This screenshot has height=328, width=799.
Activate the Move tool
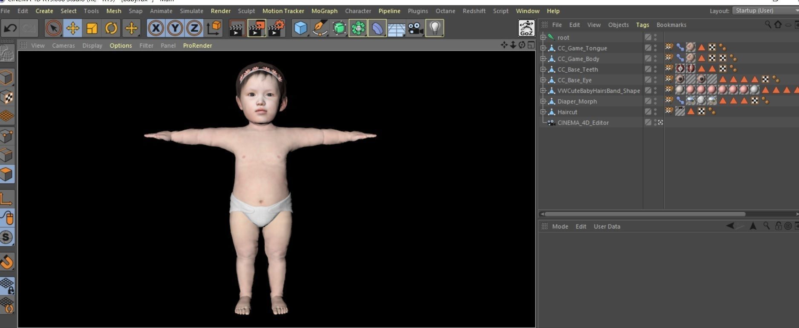(x=73, y=29)
